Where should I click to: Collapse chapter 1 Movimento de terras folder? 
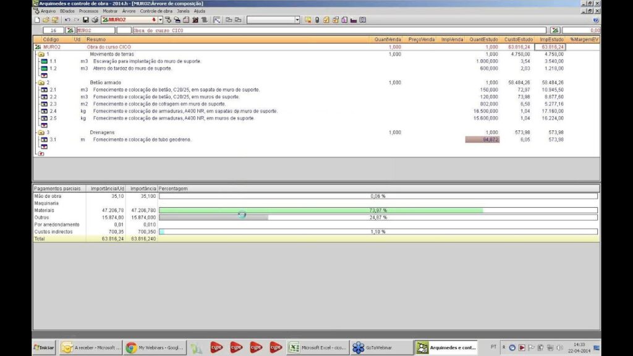(x=41, y=54)
